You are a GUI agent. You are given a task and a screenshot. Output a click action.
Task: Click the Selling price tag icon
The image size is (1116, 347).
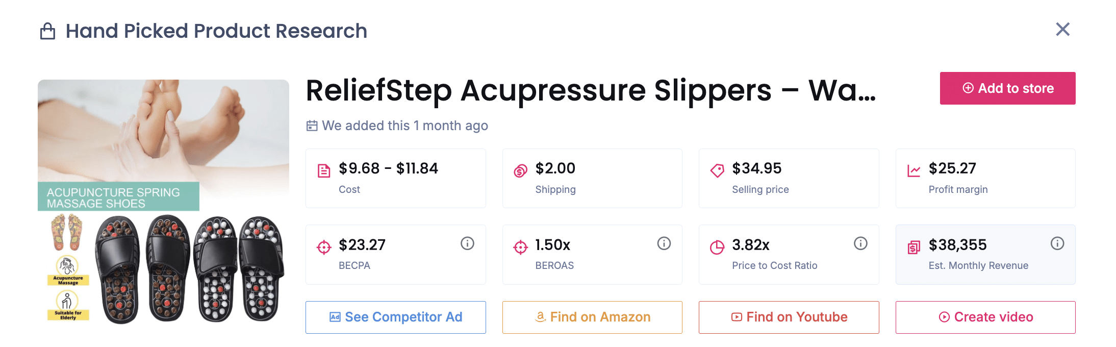(717, 170)
